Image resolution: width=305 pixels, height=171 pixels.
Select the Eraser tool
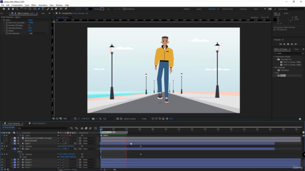coord(56,9)
